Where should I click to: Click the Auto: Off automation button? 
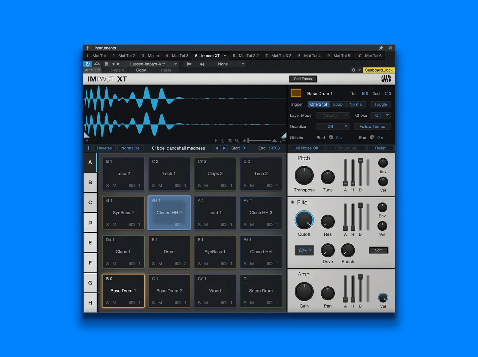(92, 70)
